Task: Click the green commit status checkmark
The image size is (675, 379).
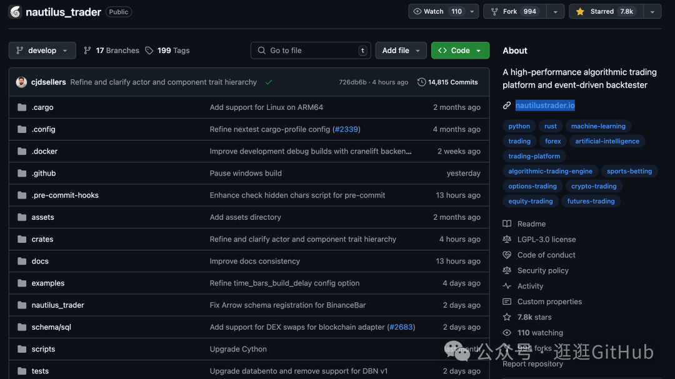Action: point(269,82)
